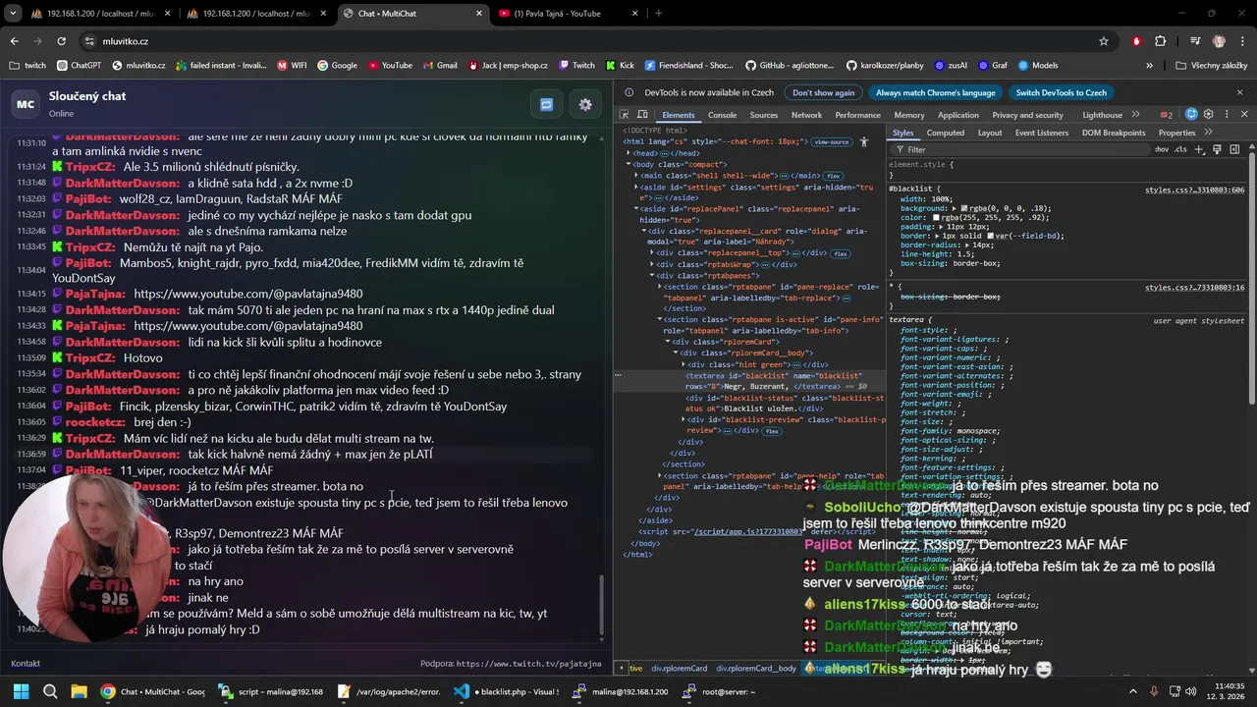Click div.rploremCard_body breadcrumb
Screen dimensions: 1257x707
(755, 669)
